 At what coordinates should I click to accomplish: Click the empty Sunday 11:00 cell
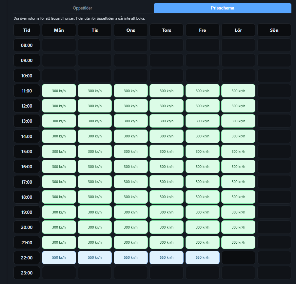pos(274,91)
